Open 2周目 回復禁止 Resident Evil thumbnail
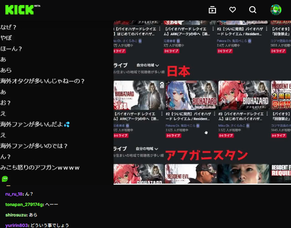Image resolution: width=291 pixels, height=228 pixels. (x=281, y=95)
